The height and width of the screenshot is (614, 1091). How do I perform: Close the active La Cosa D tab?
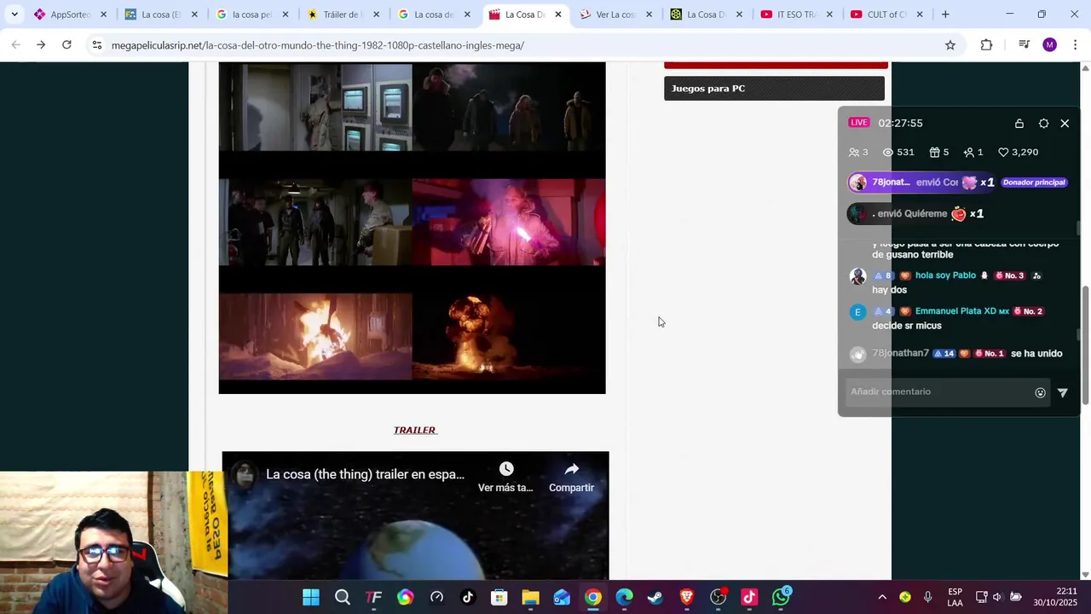click(558, 14)
